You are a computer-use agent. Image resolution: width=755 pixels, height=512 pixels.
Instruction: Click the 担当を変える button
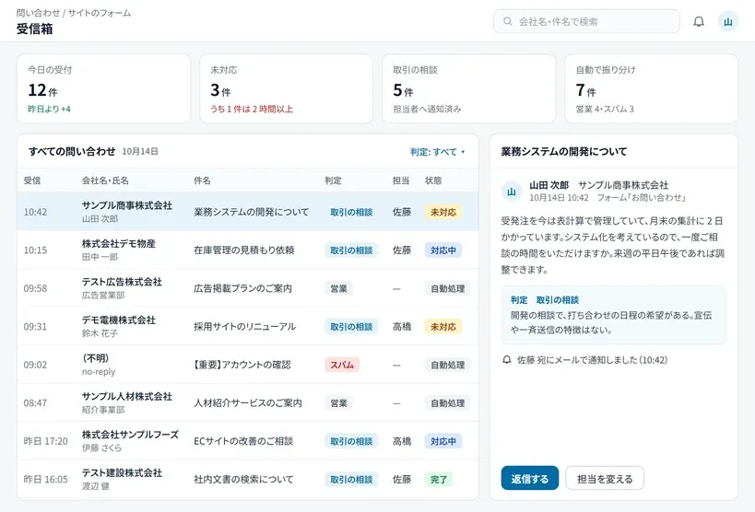(x=605, y=478)
